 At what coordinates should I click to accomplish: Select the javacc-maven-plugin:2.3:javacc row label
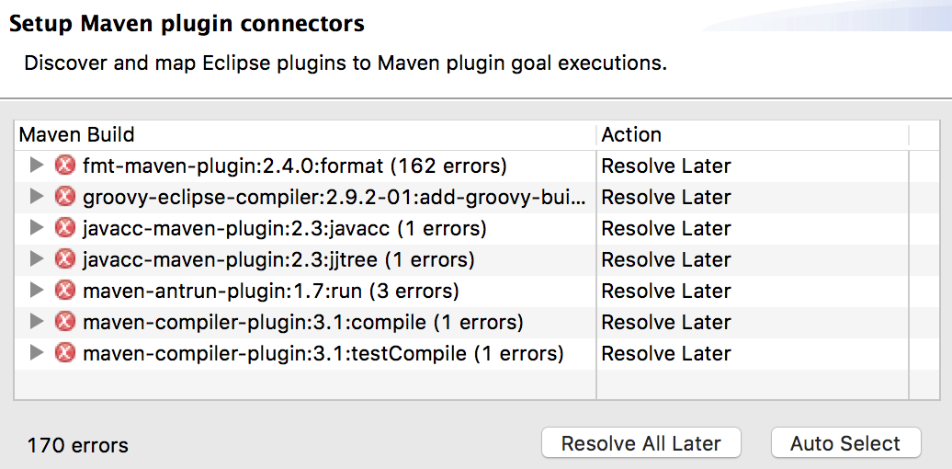point(284,229)
